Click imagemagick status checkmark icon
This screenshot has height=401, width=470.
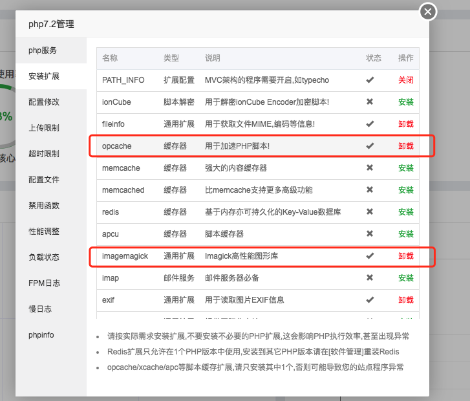click(370, 255)
